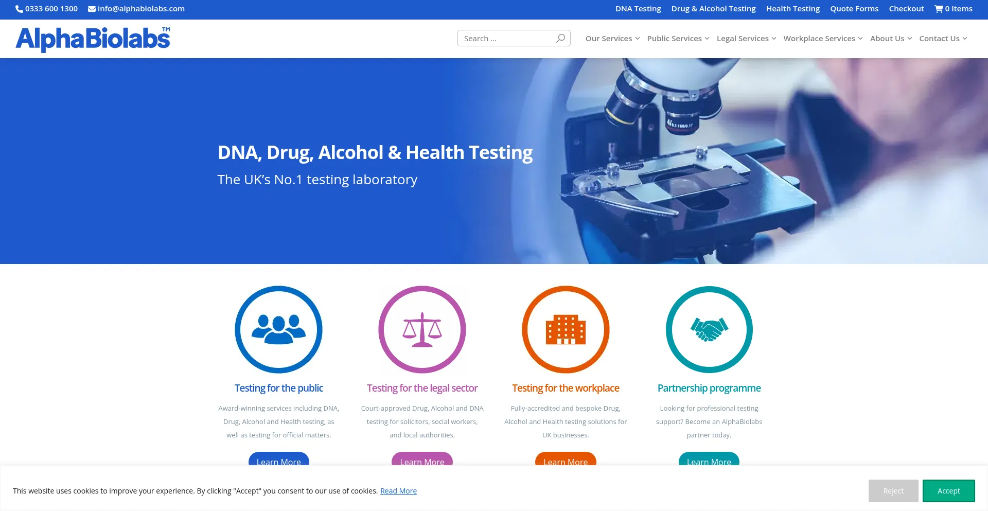This screenshot has width=988, height=511.
Task: Expand the Our Services menu
Action: pyautogui.click(x=612, y=39)
